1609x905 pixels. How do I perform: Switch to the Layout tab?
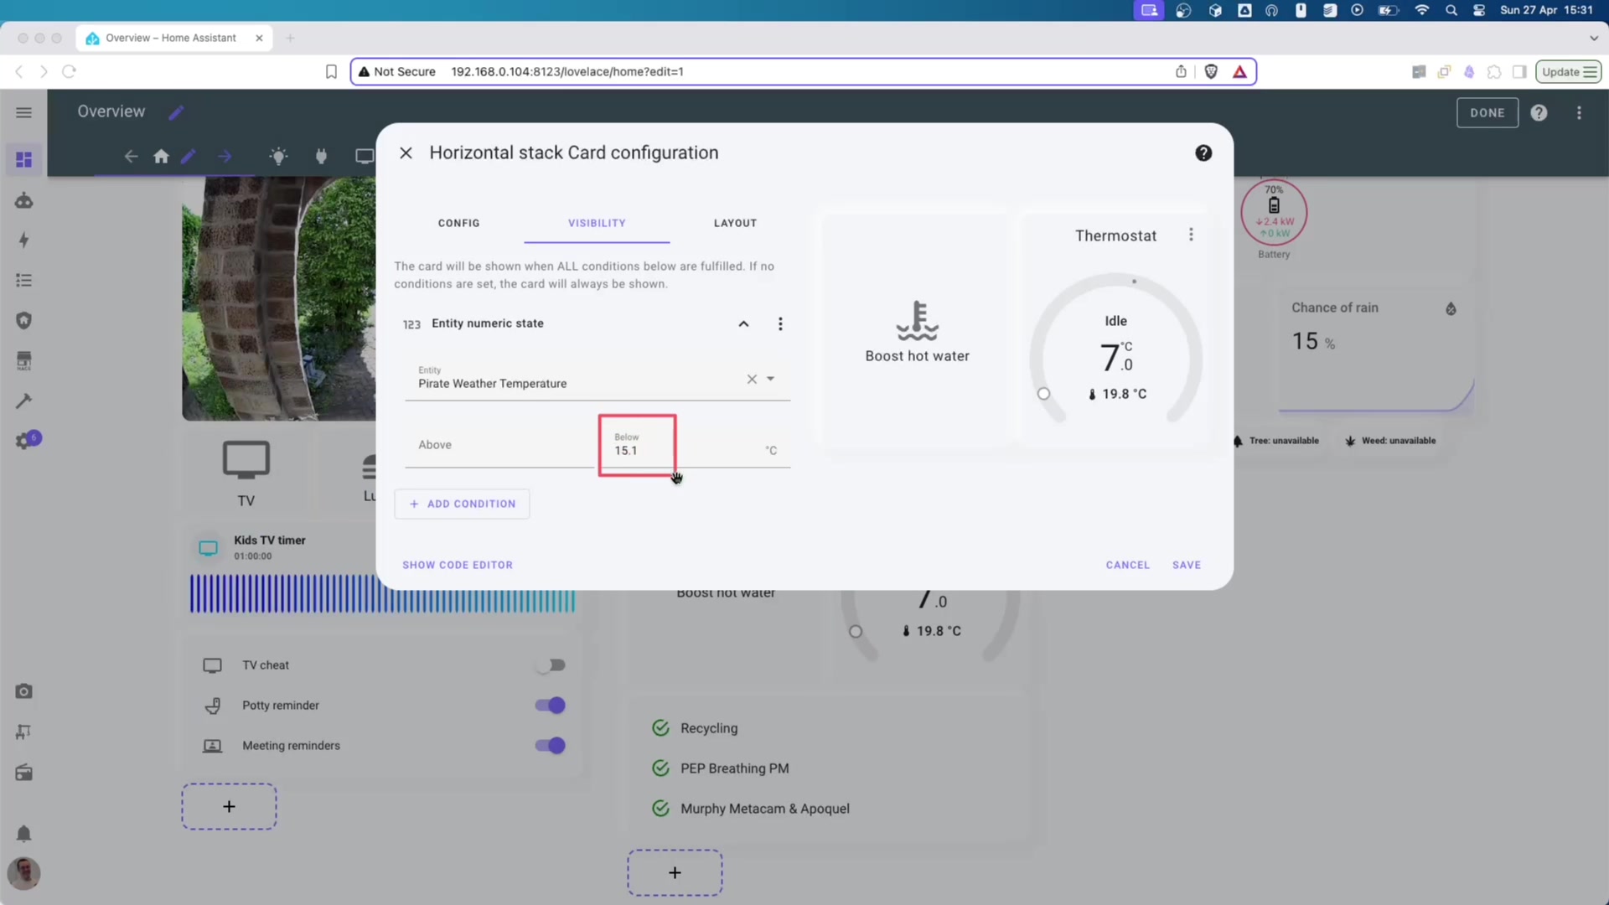(735, 223)
